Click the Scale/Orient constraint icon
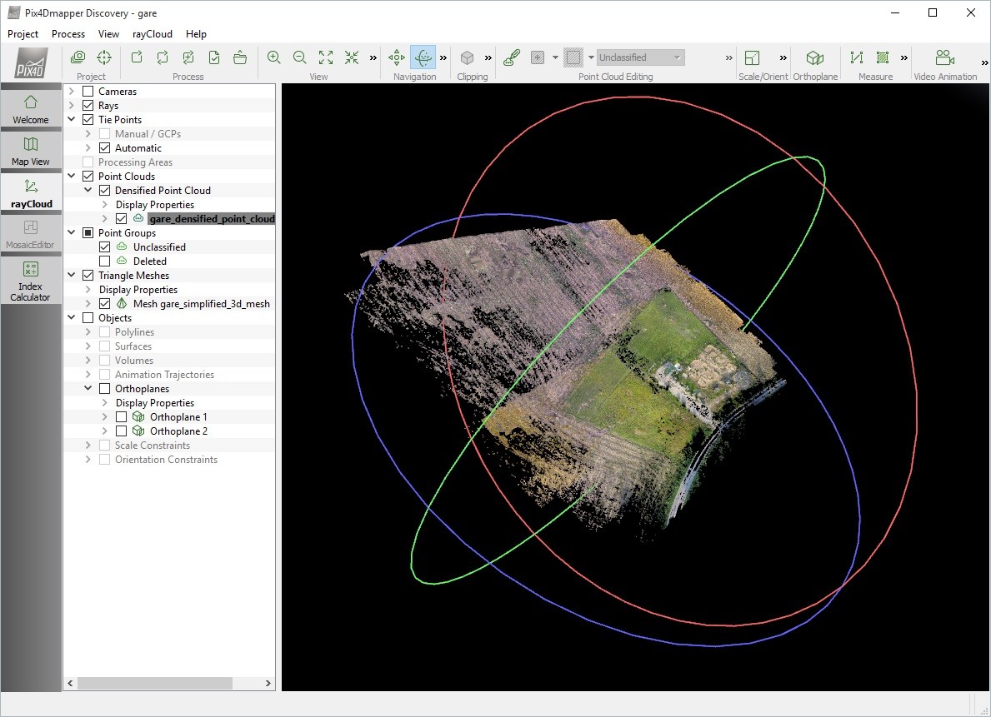 click(752, 57)
